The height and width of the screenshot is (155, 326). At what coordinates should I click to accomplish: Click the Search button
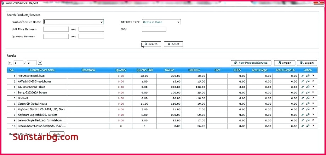pos(151,44)
